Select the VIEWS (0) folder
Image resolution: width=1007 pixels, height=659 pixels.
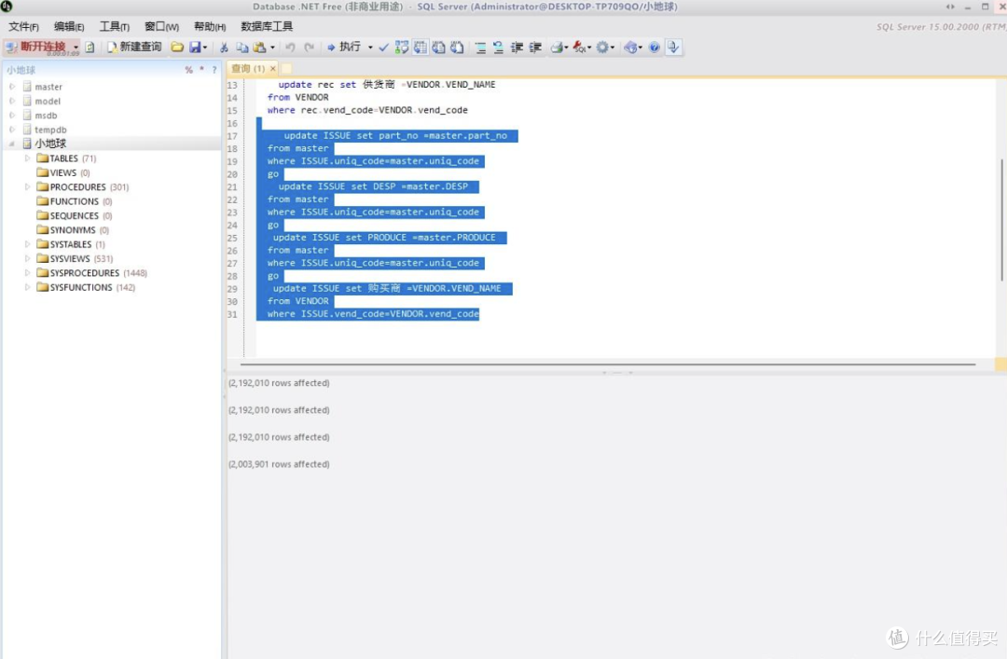click(63, 172)
